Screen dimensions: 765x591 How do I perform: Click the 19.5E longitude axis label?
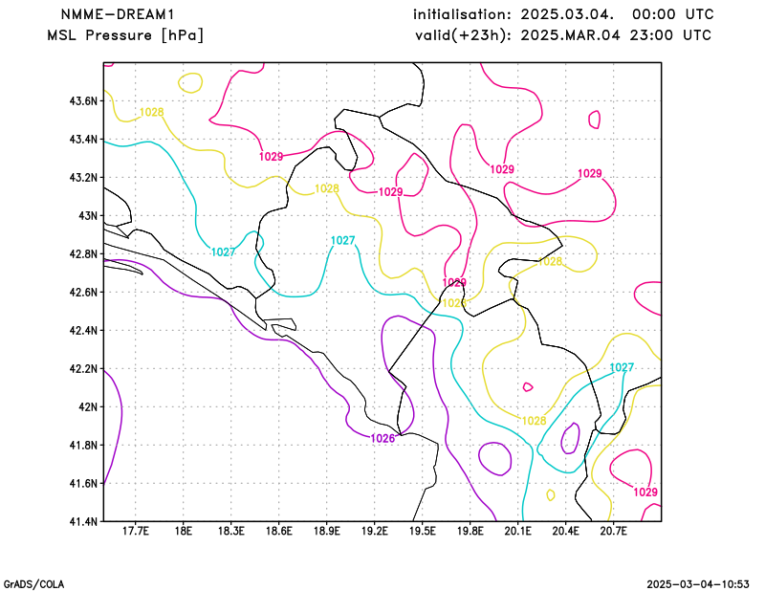pos(422,531)
